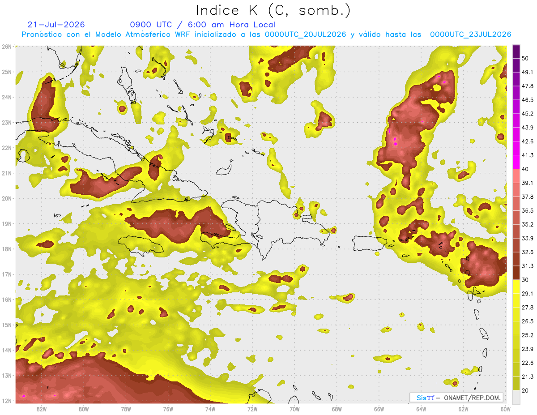Click the longitude label "78W"

point(126,409)
